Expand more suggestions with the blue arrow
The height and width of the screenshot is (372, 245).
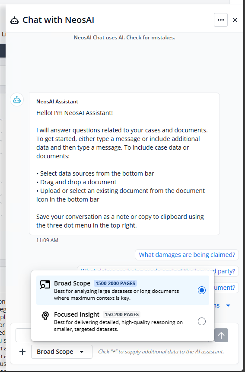pyautogui.click(x=228, y=305)
